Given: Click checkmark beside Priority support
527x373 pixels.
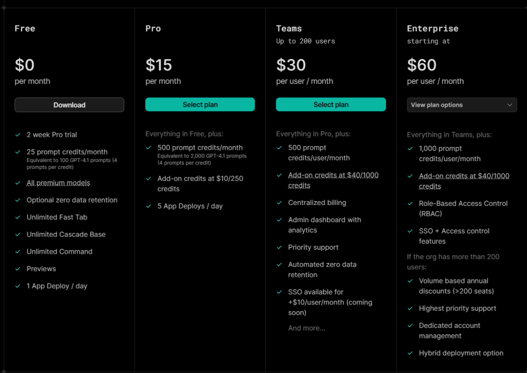Looking at the screenshot, I should (x=279, y=247).
